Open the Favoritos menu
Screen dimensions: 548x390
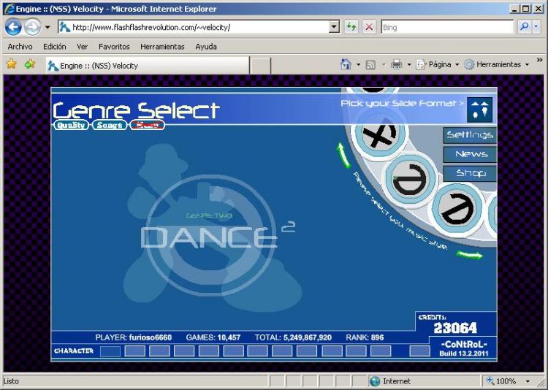pos(114,47)
